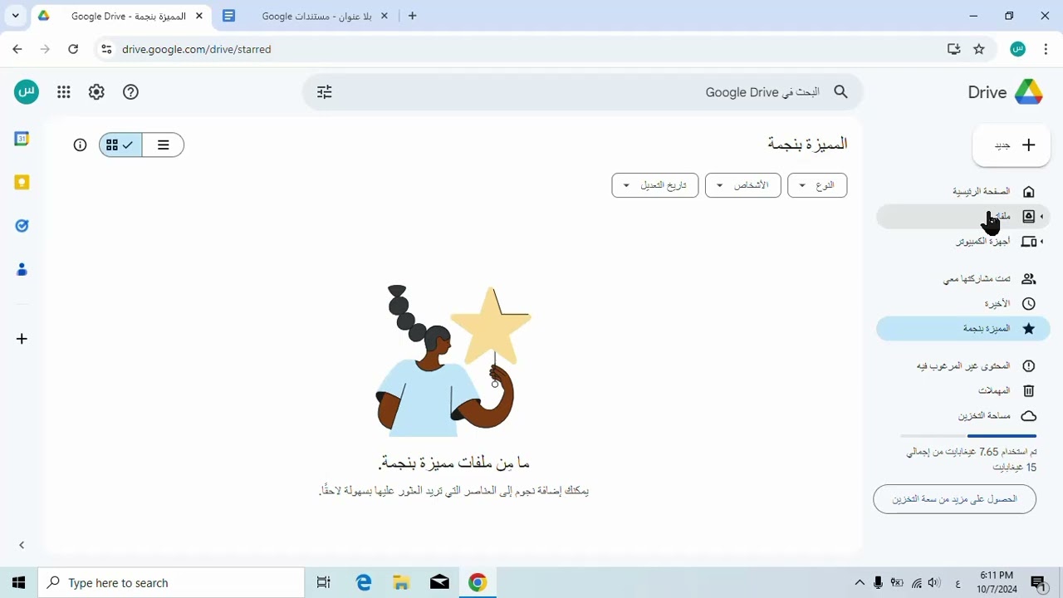Click Windows taskbar search box
The image size is (1063, 598).
click(x=172, y=583)
